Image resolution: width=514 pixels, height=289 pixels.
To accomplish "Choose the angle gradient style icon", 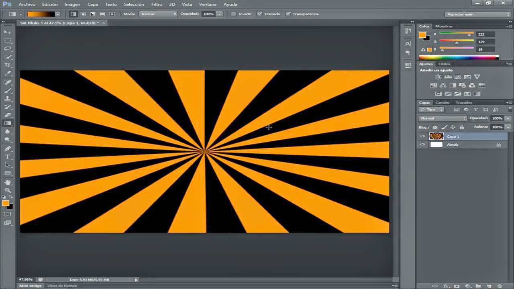I will tap(93, 14).
